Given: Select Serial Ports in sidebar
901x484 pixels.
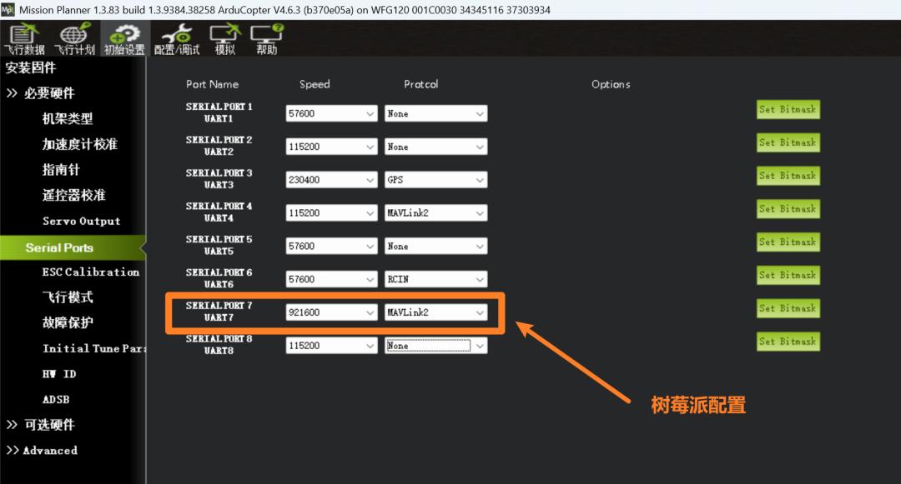Looking at the screenshot, I should (72, 247).
